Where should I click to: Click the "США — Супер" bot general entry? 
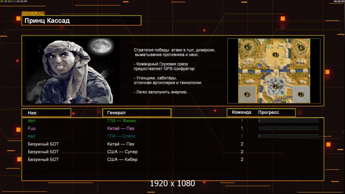122,152
